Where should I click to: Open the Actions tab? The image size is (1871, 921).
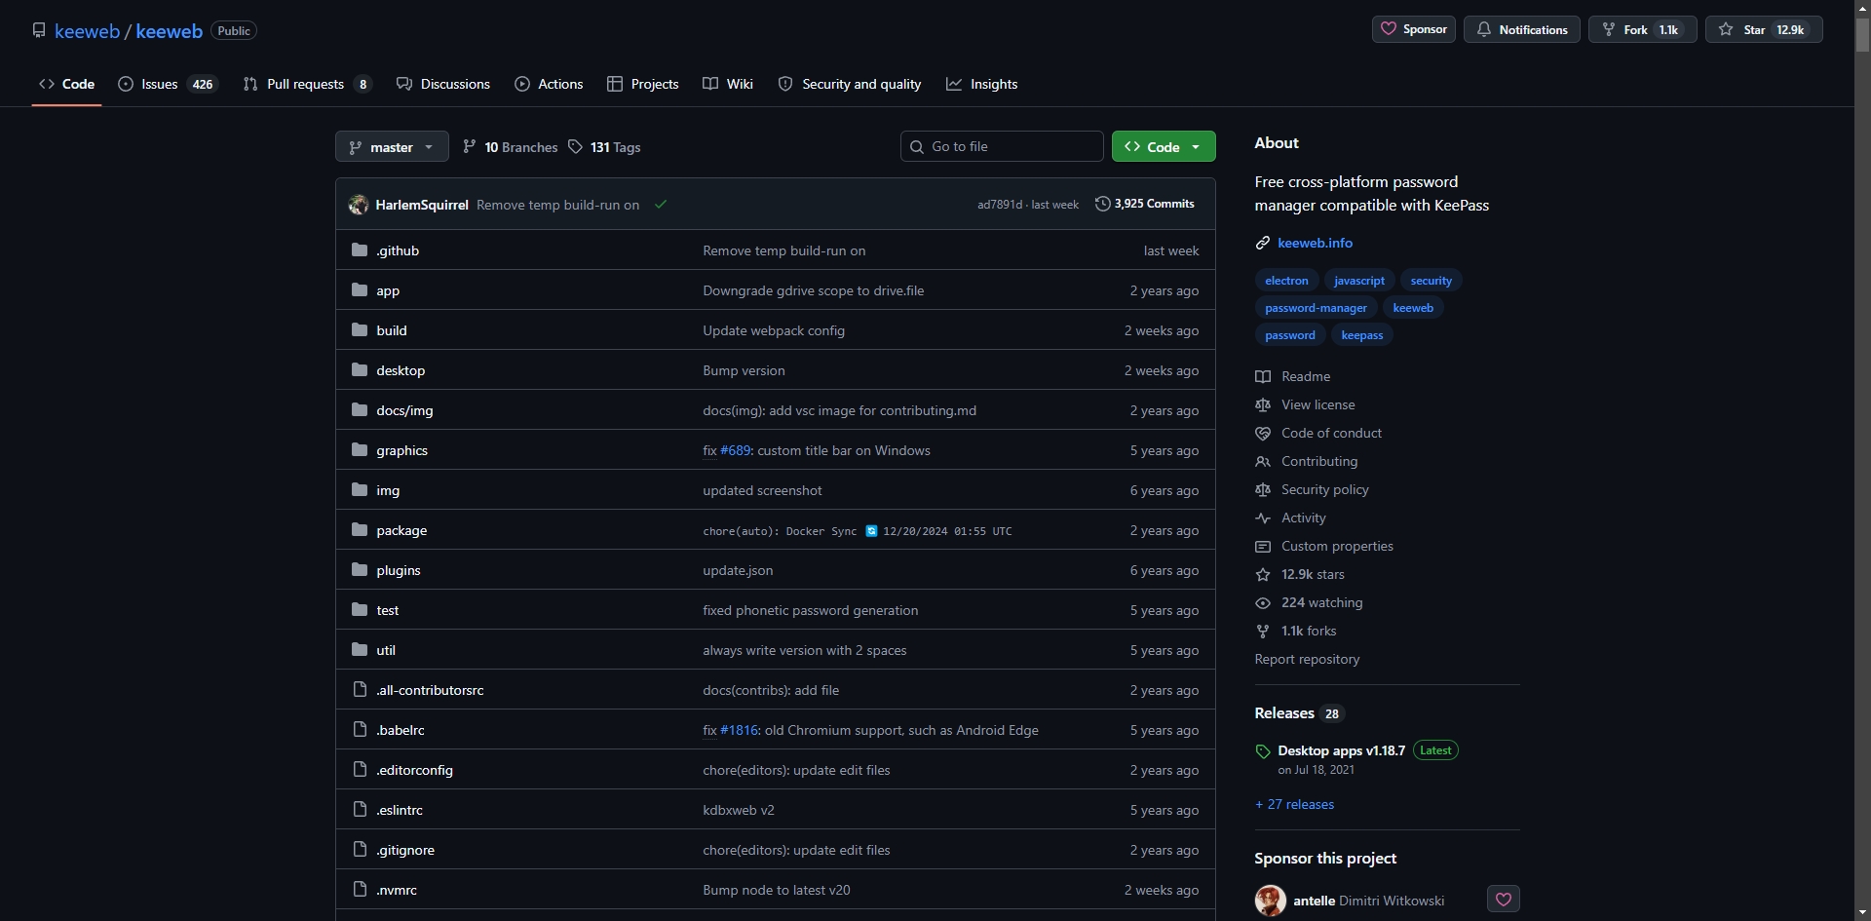point(549,84)
